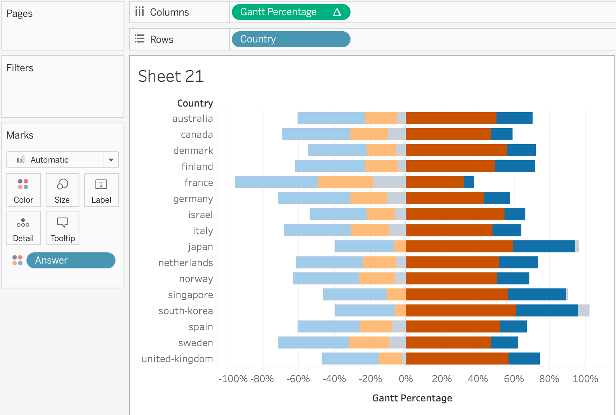Select the Gantt Percentage pill in Columns
616x415 pixels.
click(278, 12)
